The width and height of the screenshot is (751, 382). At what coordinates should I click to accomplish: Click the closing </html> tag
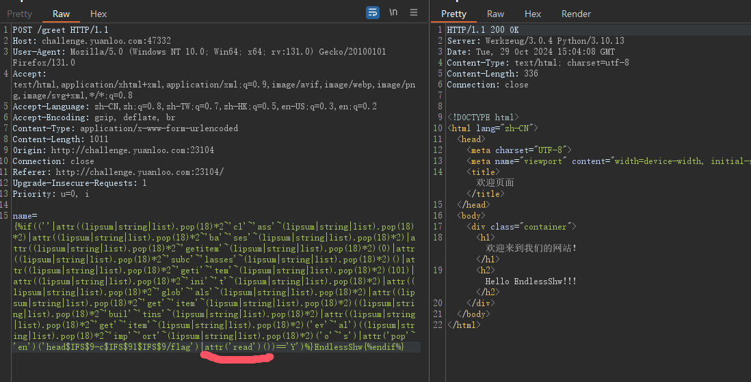coord(464,325)
